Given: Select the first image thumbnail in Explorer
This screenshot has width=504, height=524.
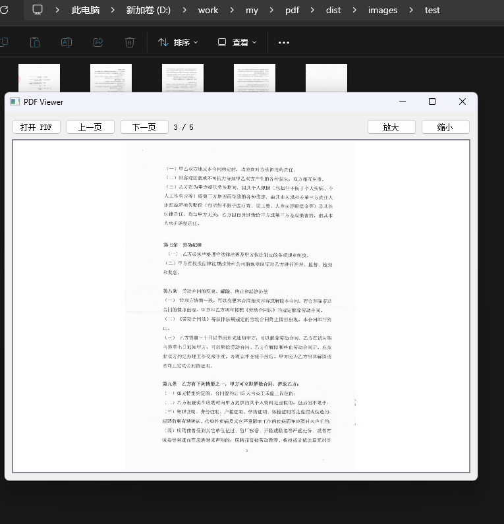Looking at the screenshot, I should click(39, 78).
